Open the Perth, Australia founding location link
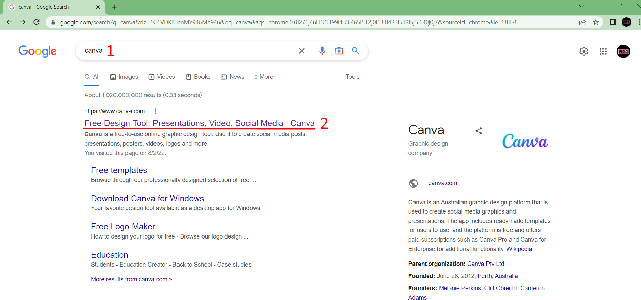641x300 pixels. [x=498, y=276]
